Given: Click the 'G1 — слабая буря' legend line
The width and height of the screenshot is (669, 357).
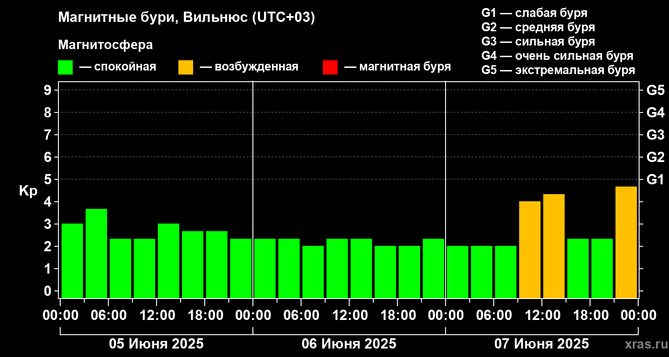Looking at the screenshot, I should [x=534, y=13].
